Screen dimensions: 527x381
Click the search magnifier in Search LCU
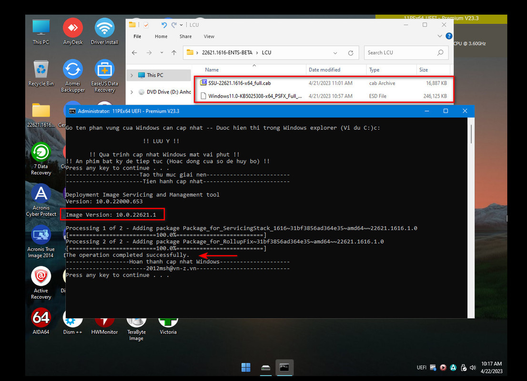(x=440, y=52)
